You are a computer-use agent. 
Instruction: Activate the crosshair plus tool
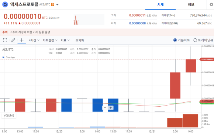pos(21,40)
